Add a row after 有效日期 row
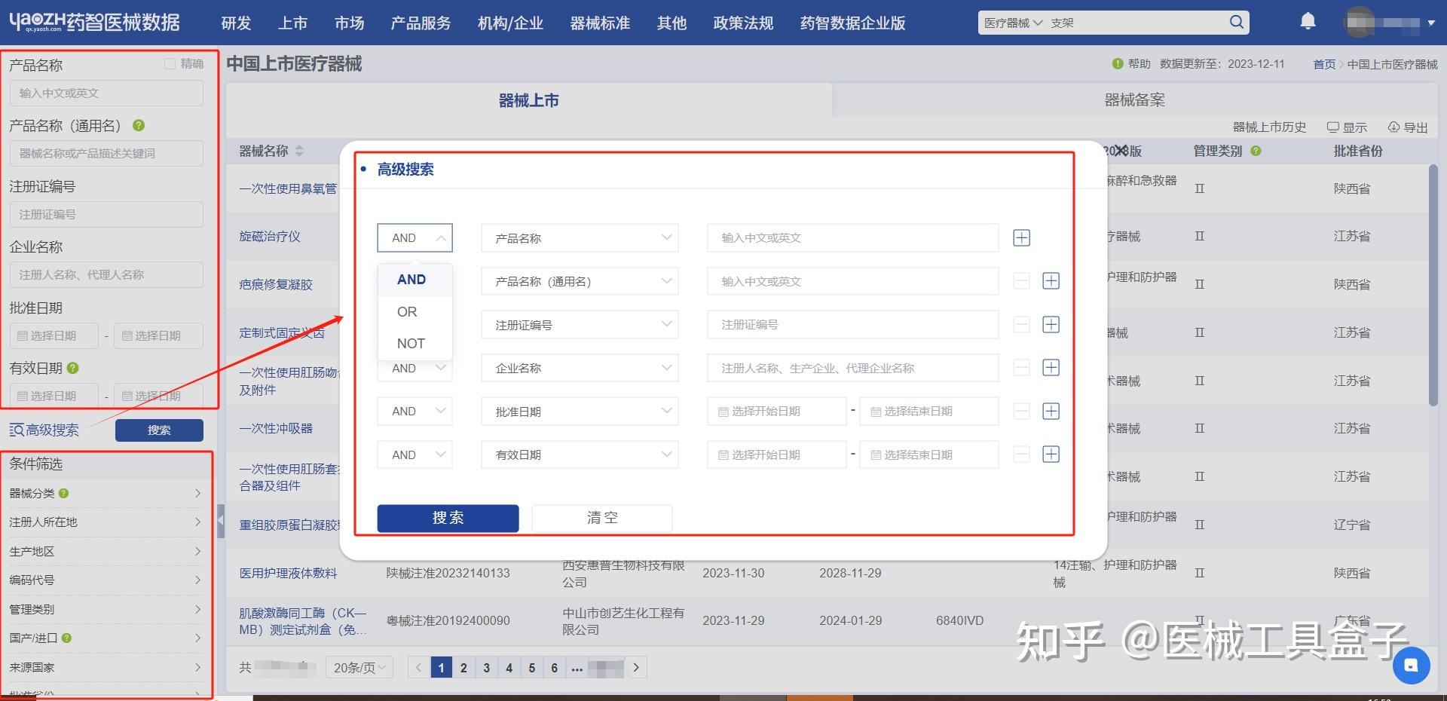 click(1051, 455)
